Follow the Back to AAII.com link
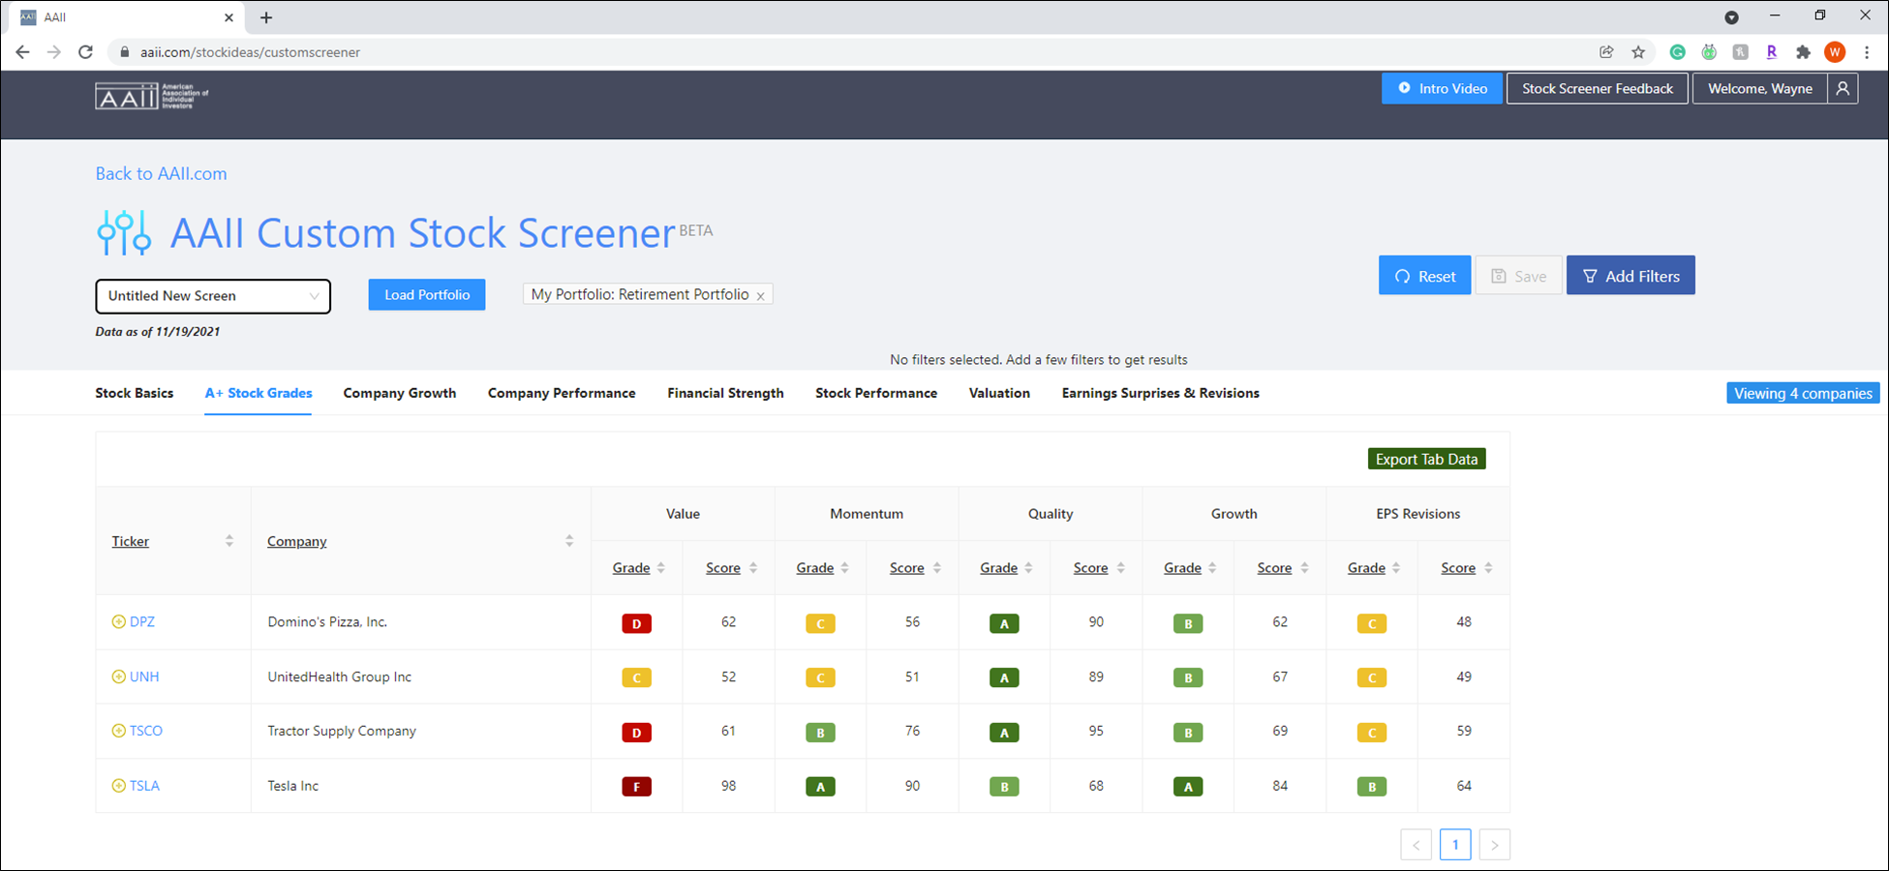 tap(161, 173)
